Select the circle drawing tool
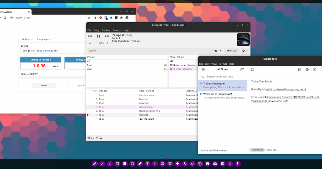 pos(132,164)
